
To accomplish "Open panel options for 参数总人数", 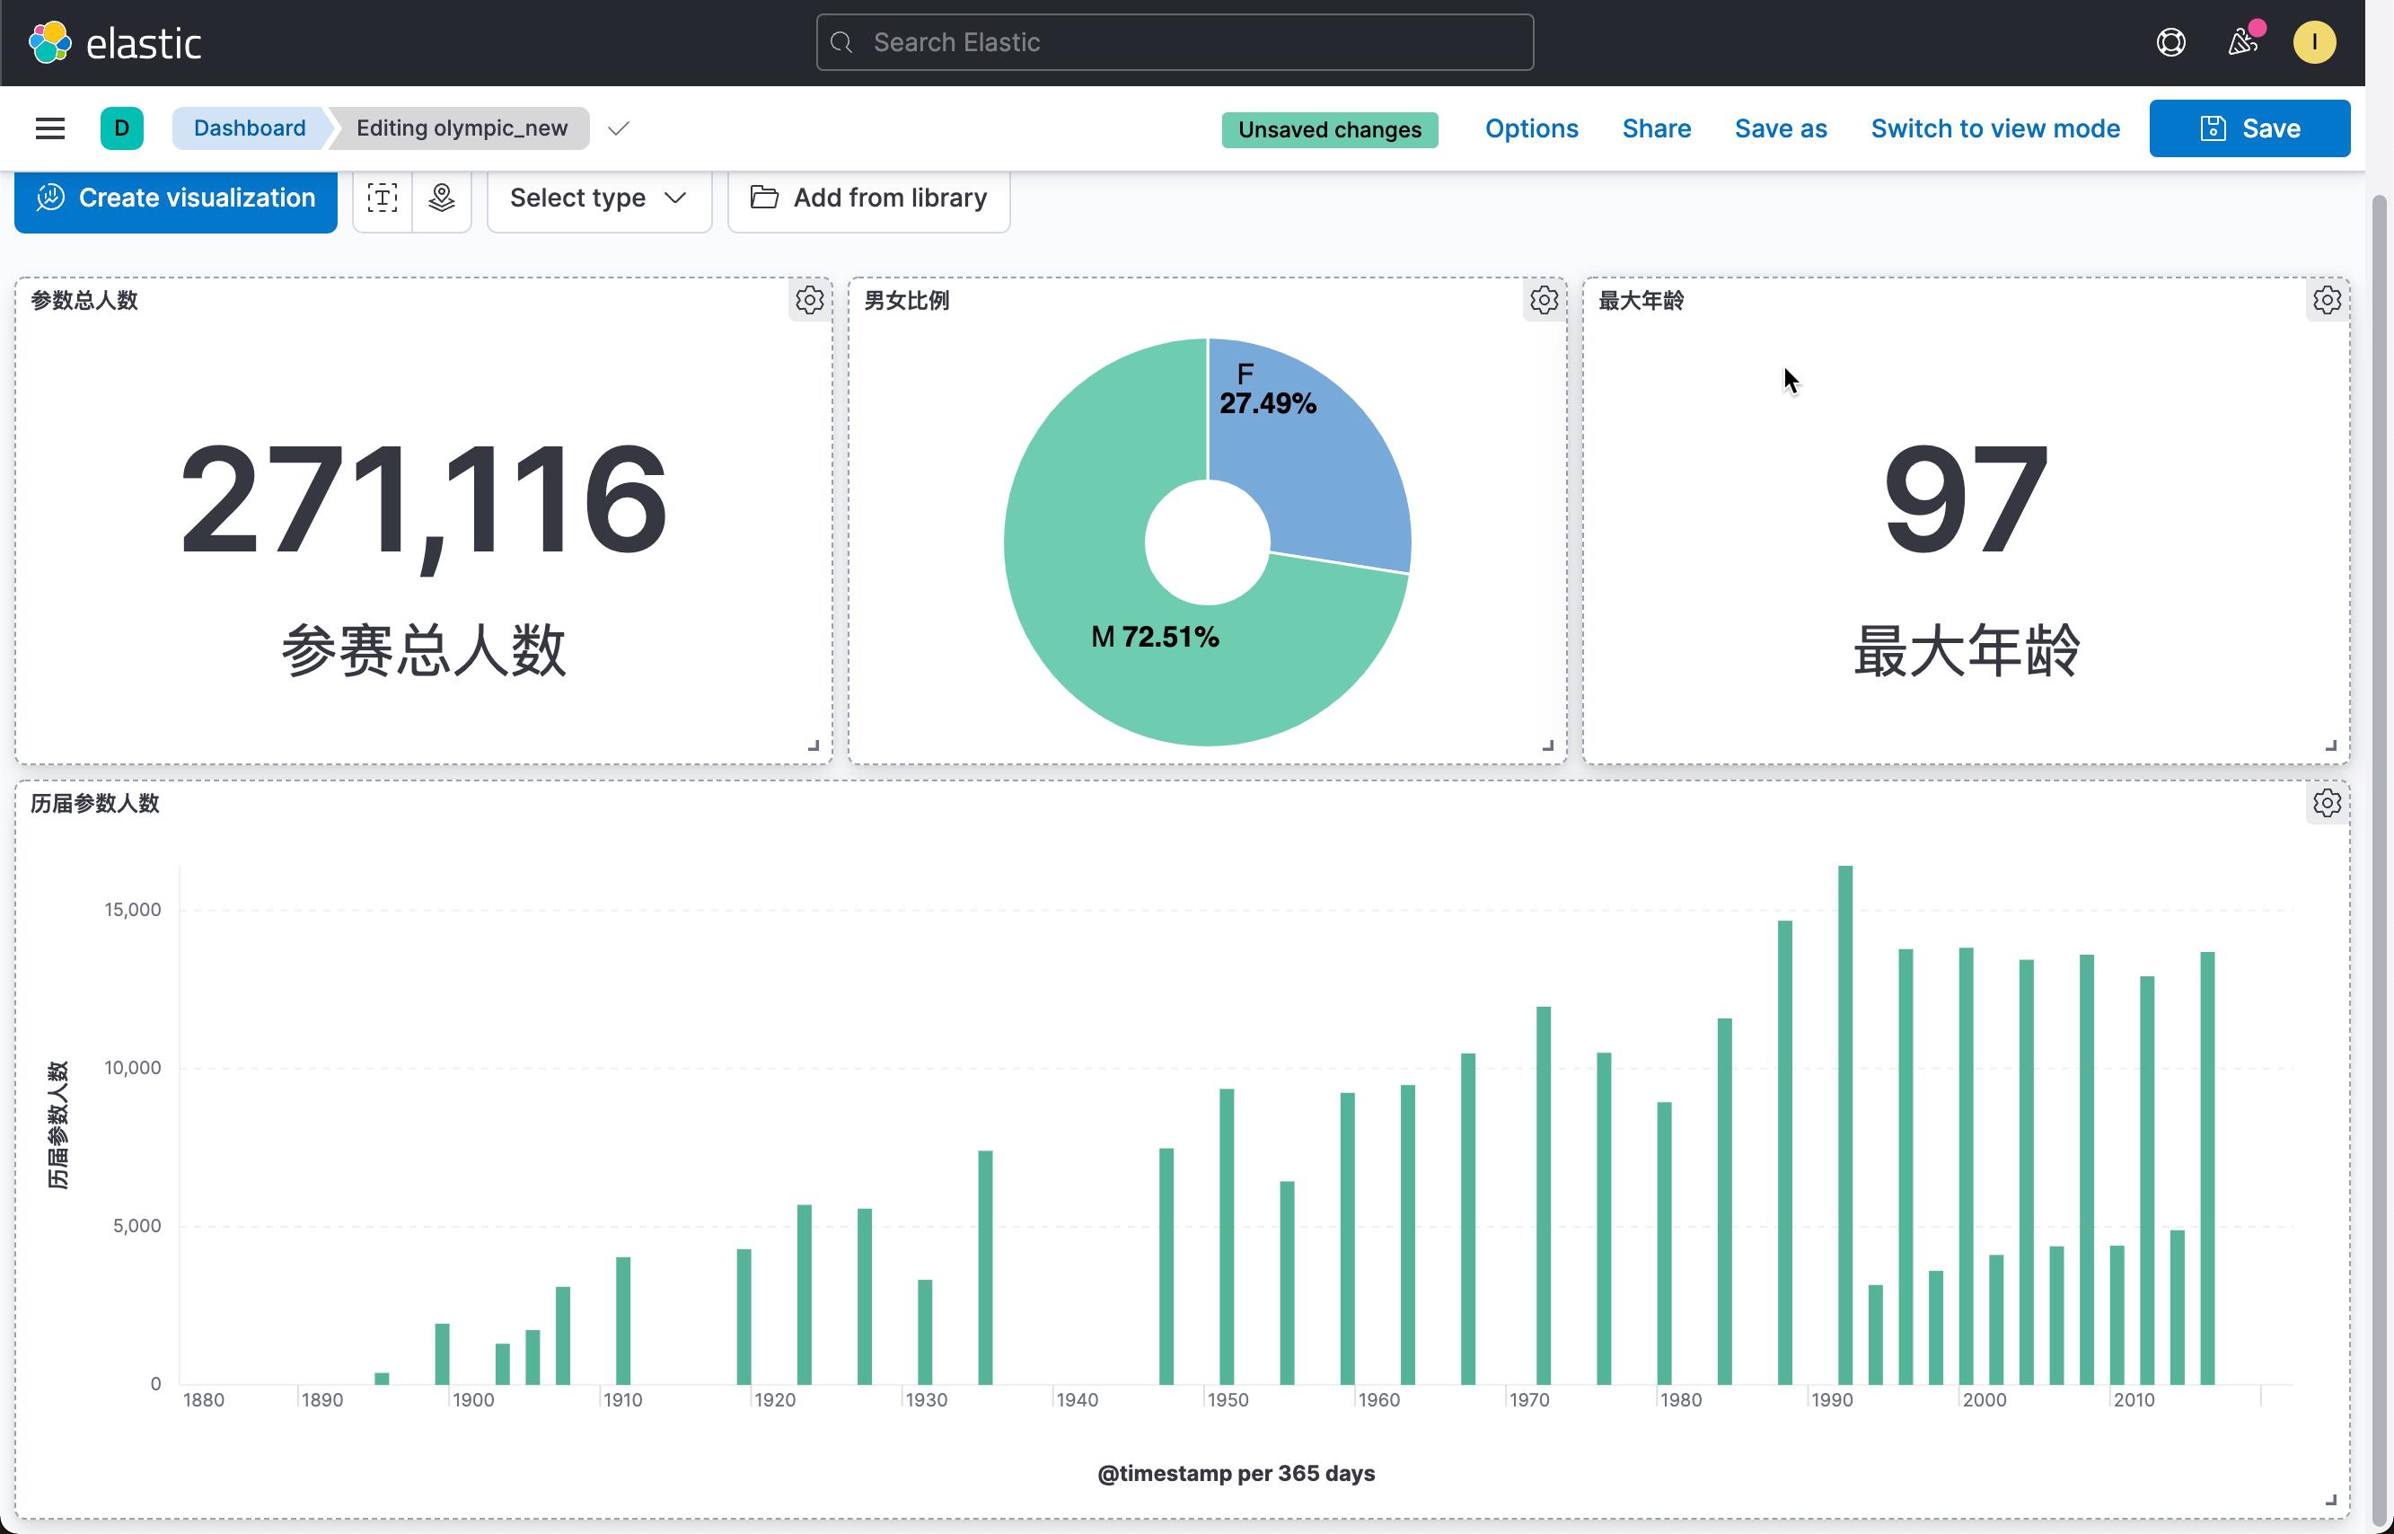I will point(810,300).
